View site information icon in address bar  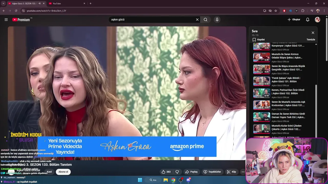tap(23, 11)
